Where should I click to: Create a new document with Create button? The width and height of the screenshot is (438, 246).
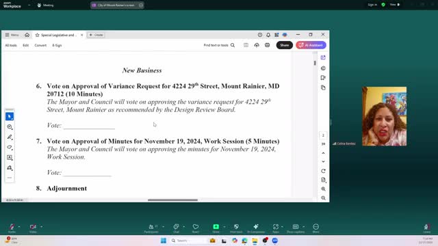point(96,35)
